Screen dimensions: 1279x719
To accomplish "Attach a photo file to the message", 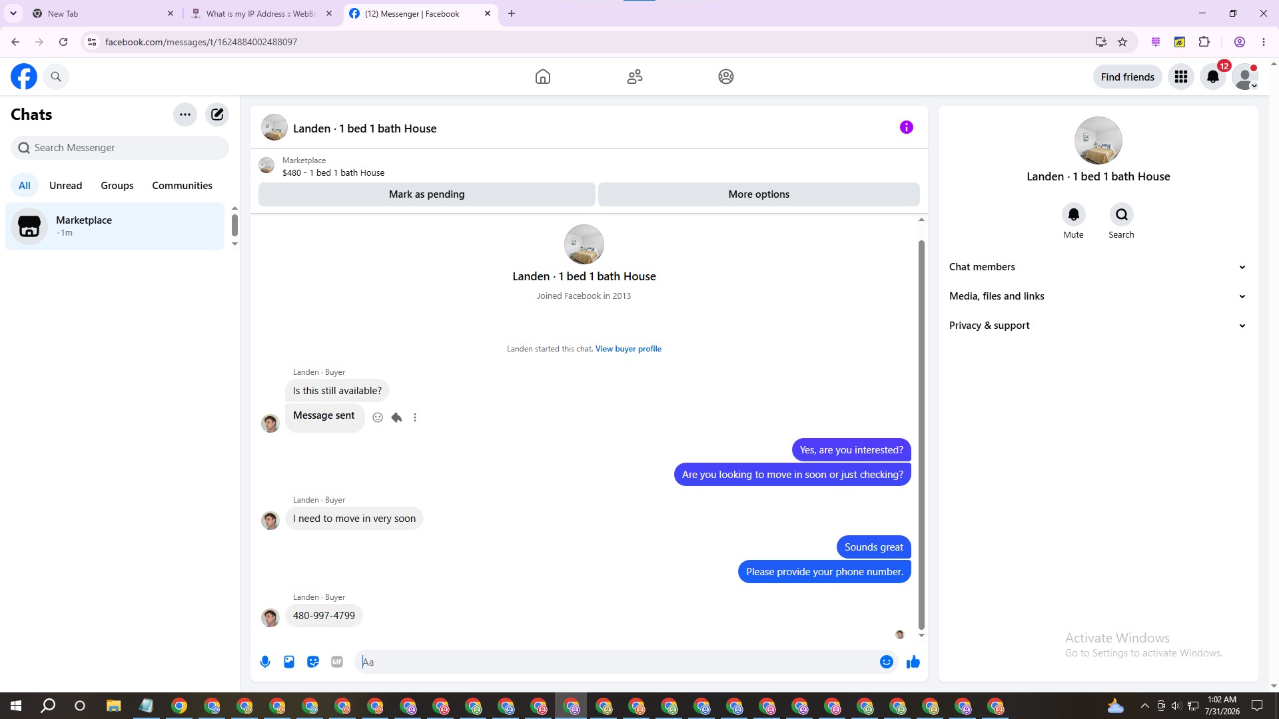I will (289, 662).
